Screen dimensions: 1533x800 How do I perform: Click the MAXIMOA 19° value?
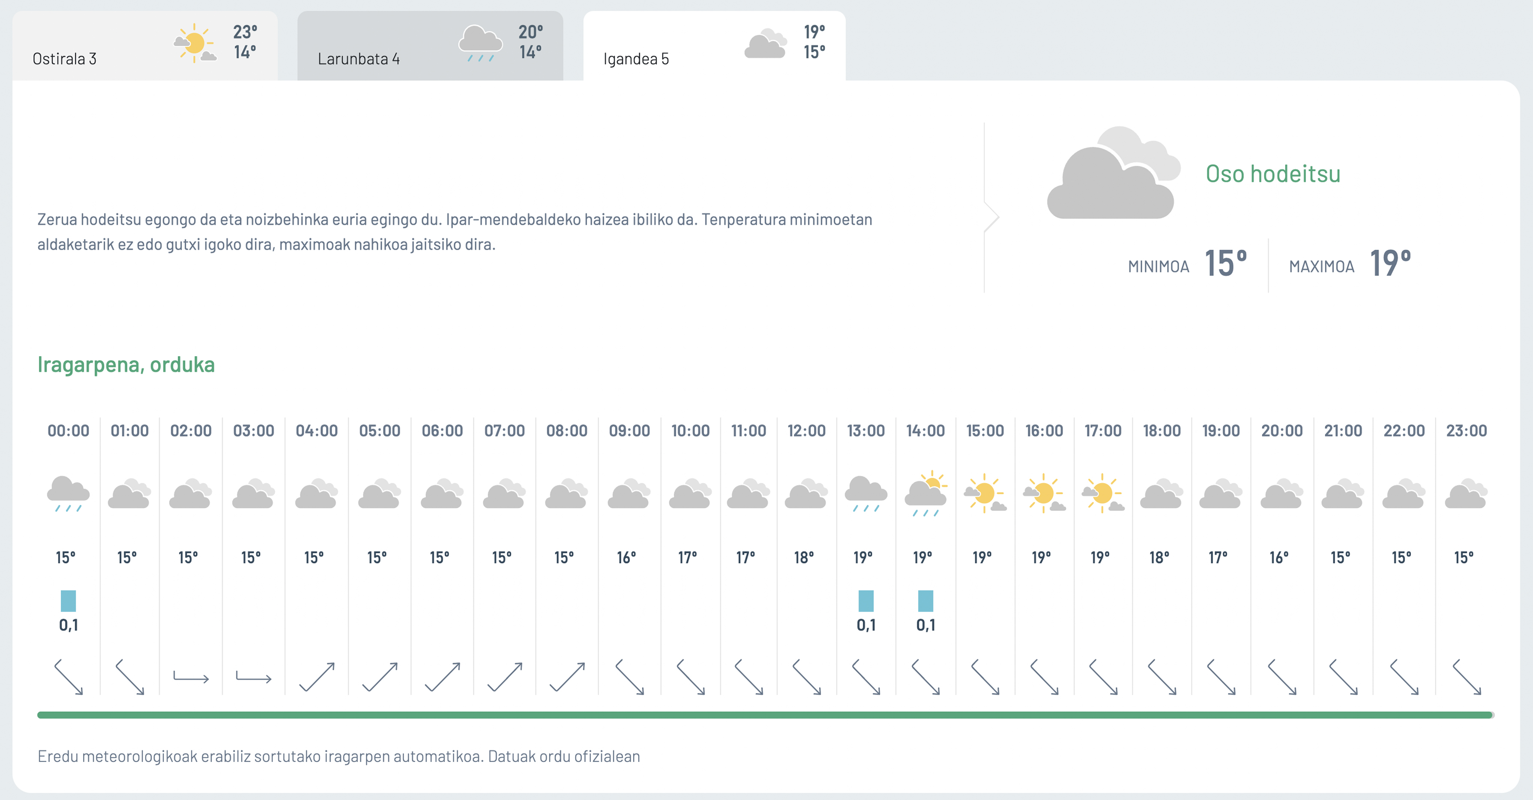(1390, 263)
